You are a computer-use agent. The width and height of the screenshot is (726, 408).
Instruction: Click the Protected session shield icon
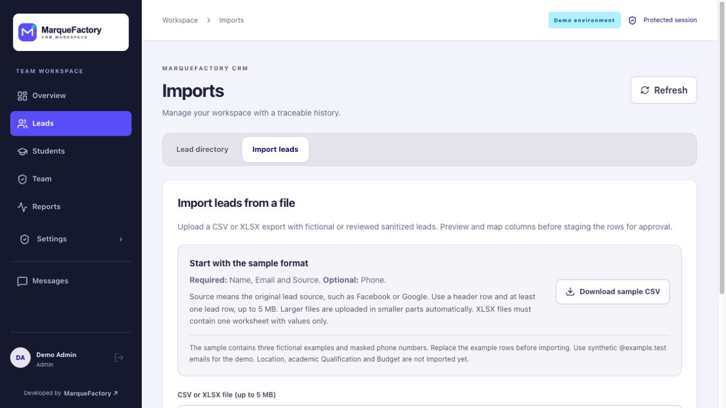(x=632, y=20)
